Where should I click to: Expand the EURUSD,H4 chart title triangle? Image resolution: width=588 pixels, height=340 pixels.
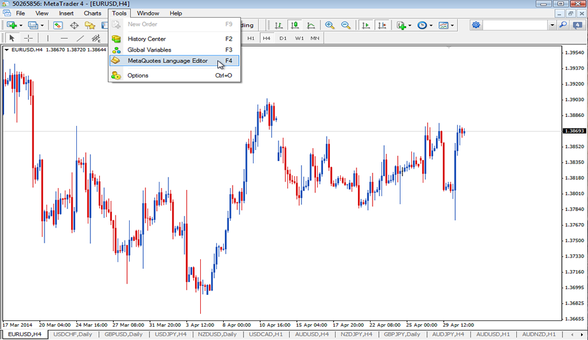click(x=6, y=50)
